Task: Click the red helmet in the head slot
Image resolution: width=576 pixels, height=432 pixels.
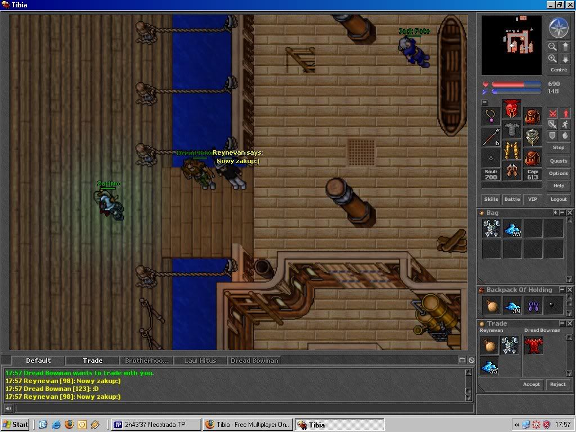Action: point(512,109)
